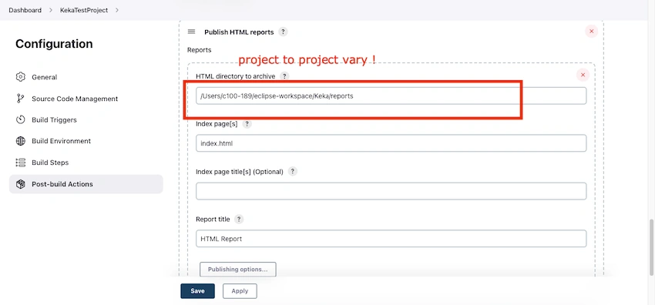Click the Configuration heading
The image size is (655, 305).
point(54,44)
